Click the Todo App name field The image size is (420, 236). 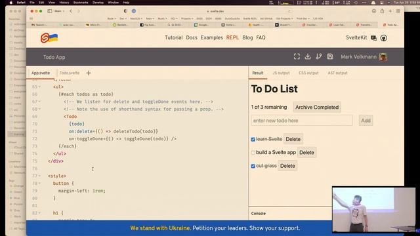tap(54, 57)
